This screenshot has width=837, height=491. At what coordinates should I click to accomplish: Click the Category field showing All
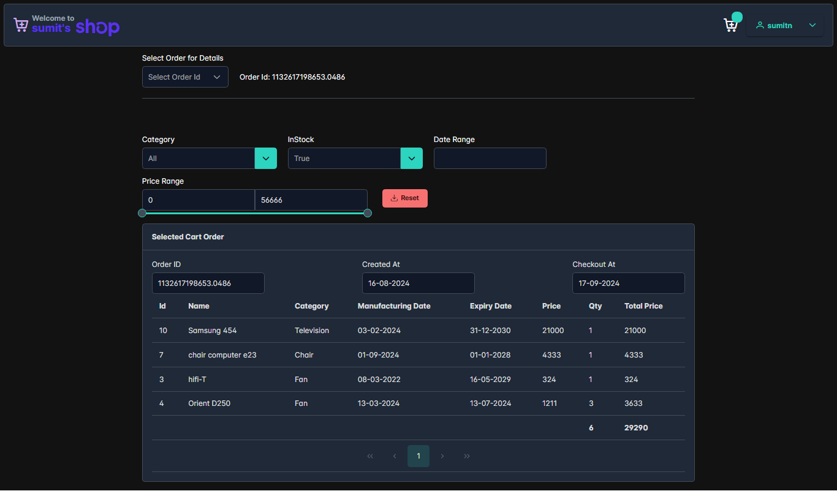point(199,159)
